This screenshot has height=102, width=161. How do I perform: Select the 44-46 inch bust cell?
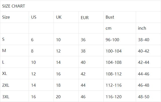[x=144, y=74]
